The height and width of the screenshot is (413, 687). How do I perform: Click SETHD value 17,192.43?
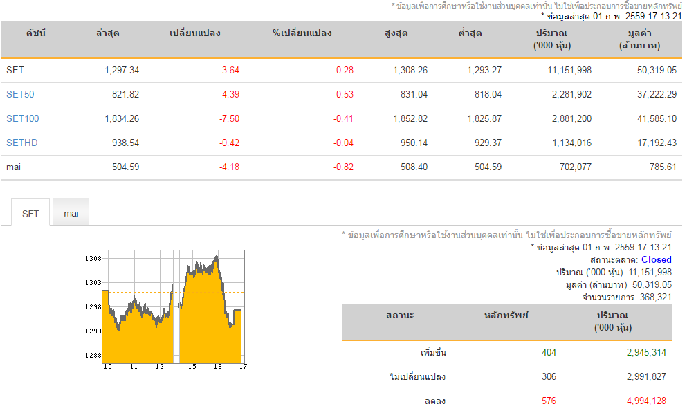[x=657, y=143]
